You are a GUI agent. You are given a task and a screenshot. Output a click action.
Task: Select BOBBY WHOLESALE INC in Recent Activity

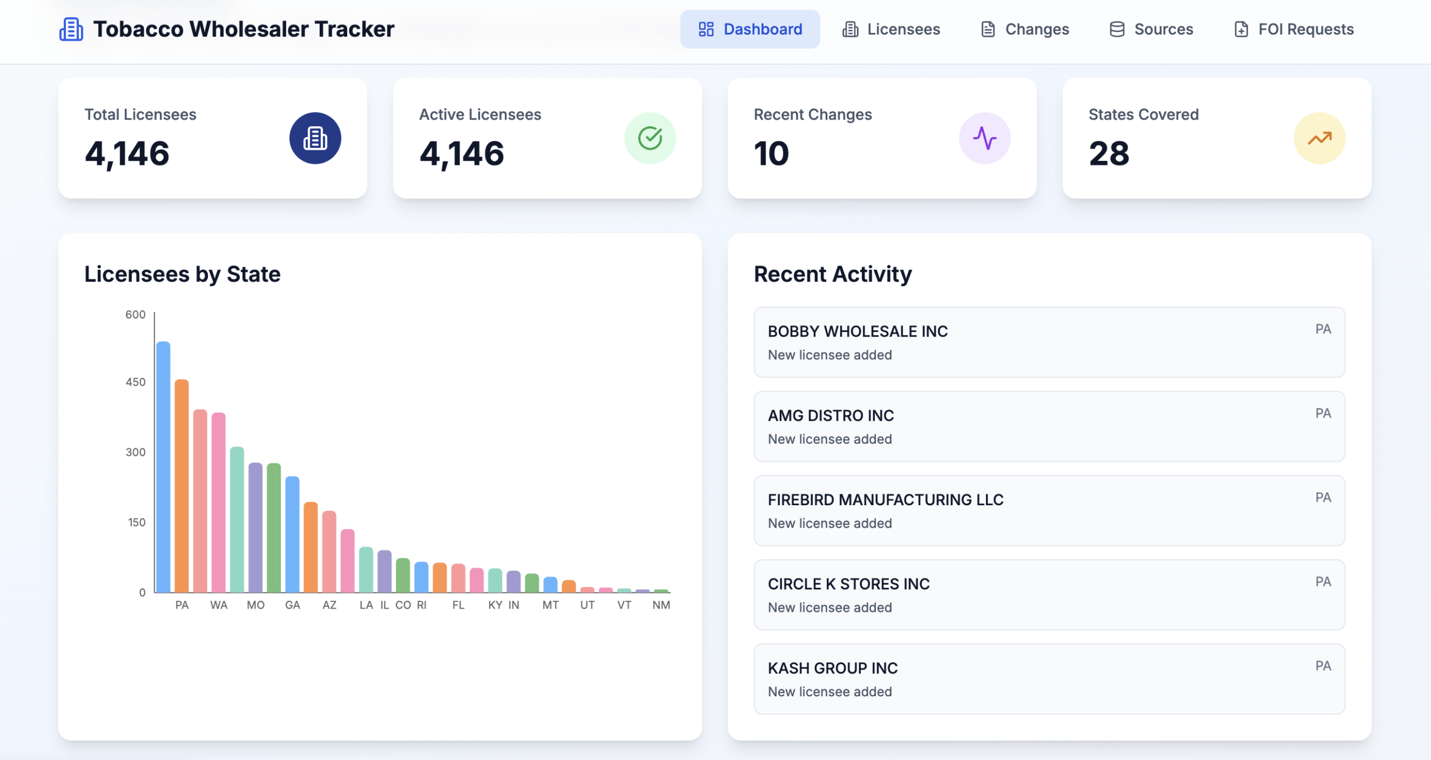[x=1049, y=342]
